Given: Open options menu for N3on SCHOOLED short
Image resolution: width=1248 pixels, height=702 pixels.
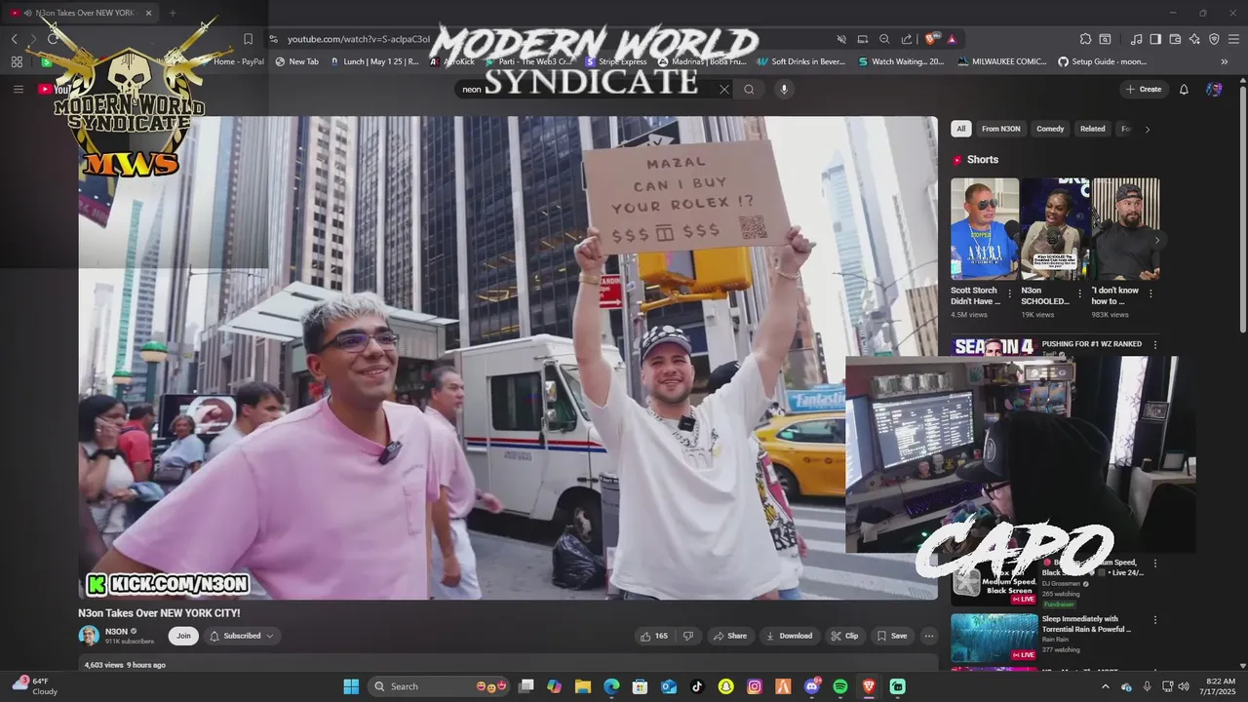Looking at the screenshot, I should pyautogui.click(x=1079, y=293).
